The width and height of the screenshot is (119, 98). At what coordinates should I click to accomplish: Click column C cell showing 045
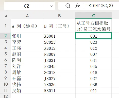tap(93, 66)
